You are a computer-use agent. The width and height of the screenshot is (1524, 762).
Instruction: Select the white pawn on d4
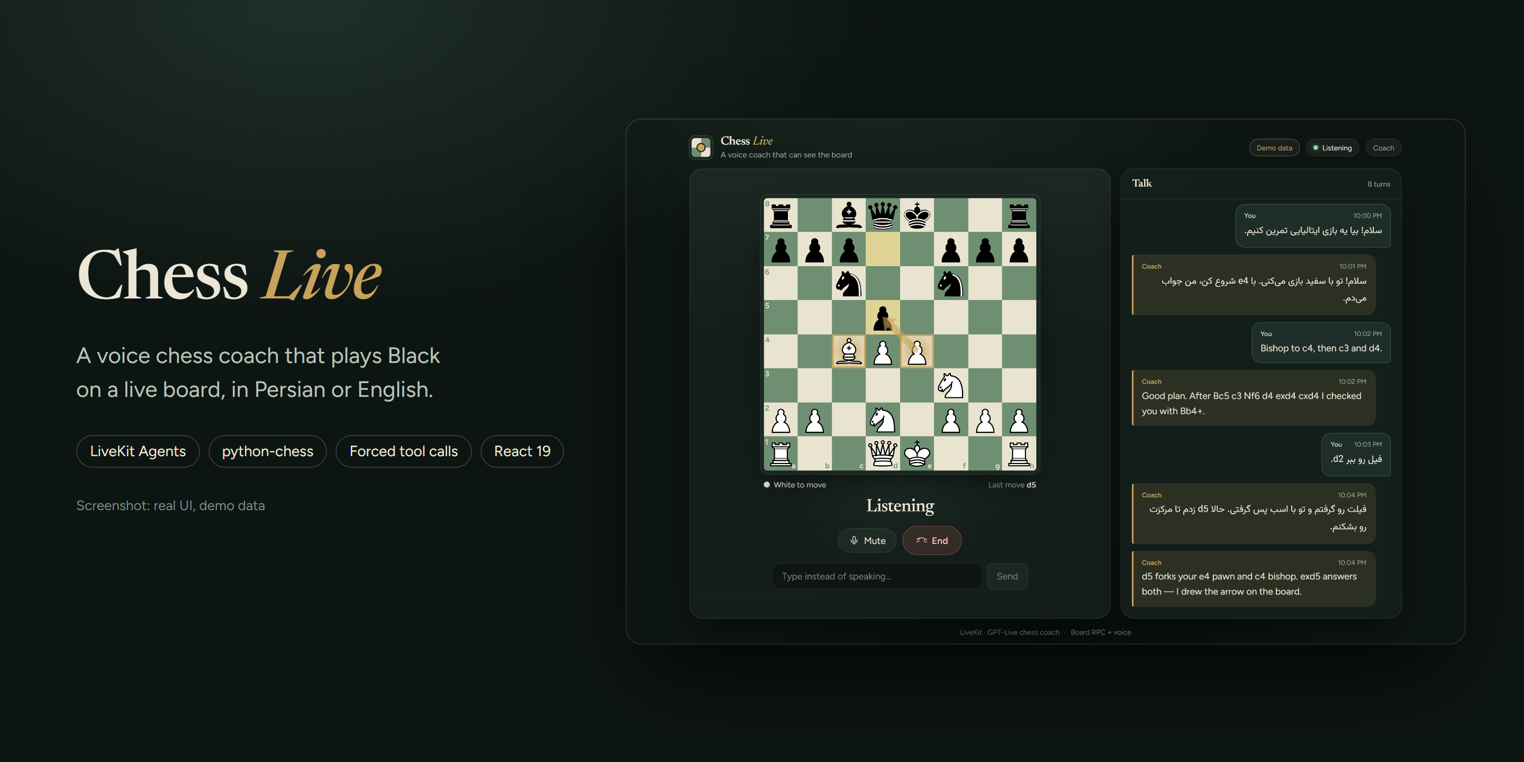[x=883, y=351]
